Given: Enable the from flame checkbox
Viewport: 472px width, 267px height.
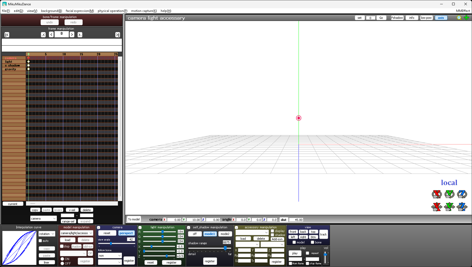Looking at the screenshot, I should 290,264.
